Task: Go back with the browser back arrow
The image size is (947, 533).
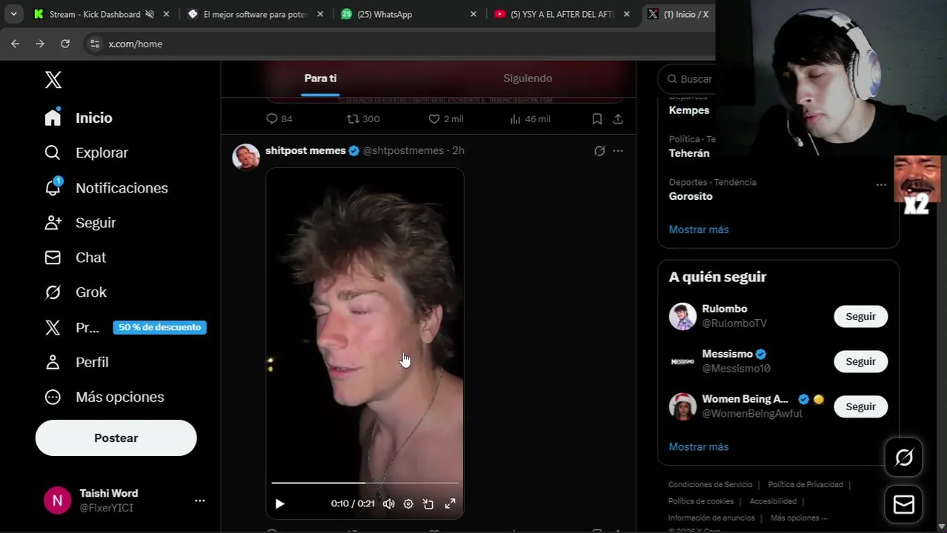Action: click(x=15, y=44)
